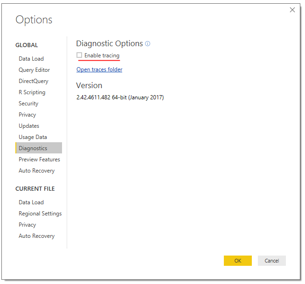Screen dimensions: 305x284
Task: Select Global Privacy settings
Action: (27, 115)
